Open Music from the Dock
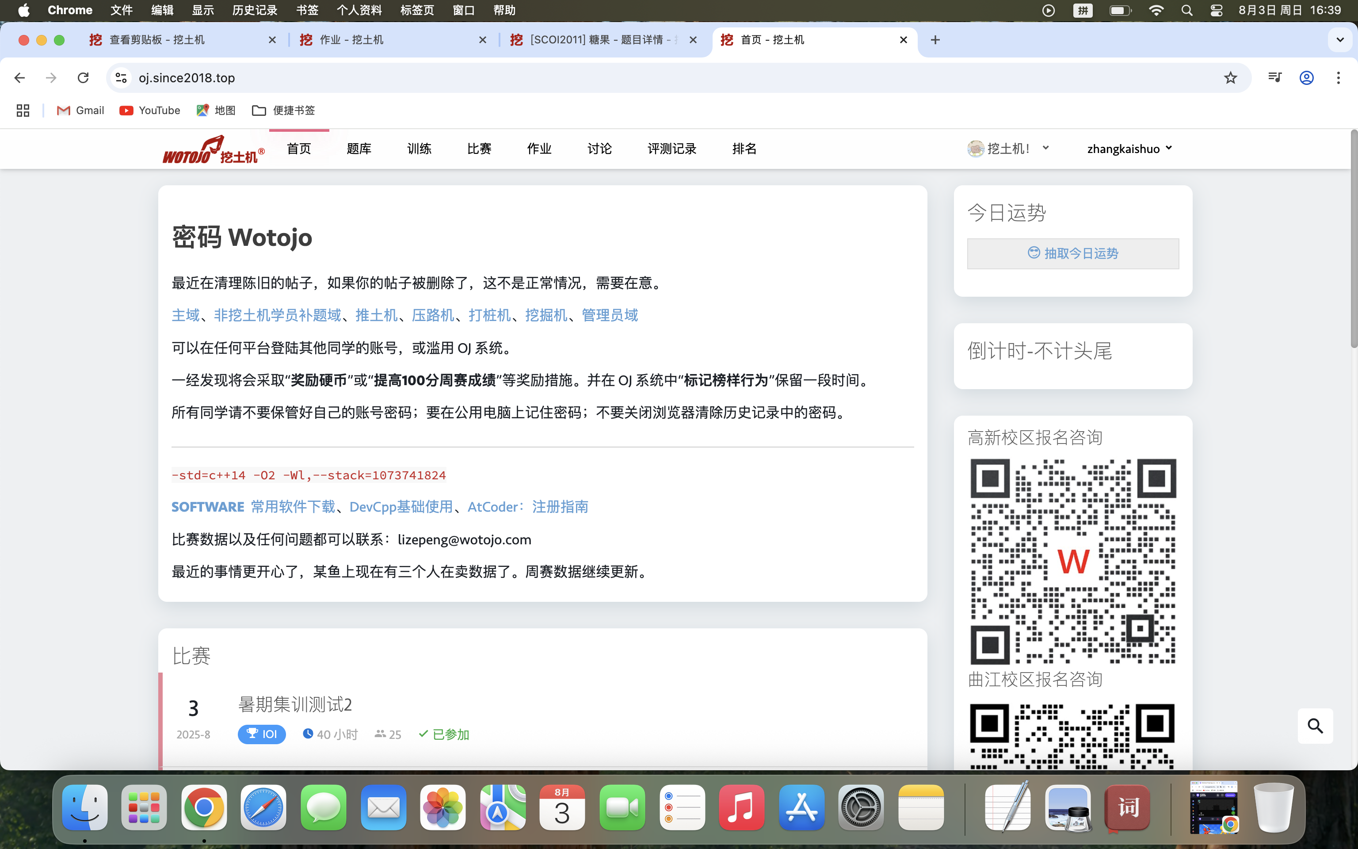The height and width of the screenshot is (849, 1358). pos(741,807)
